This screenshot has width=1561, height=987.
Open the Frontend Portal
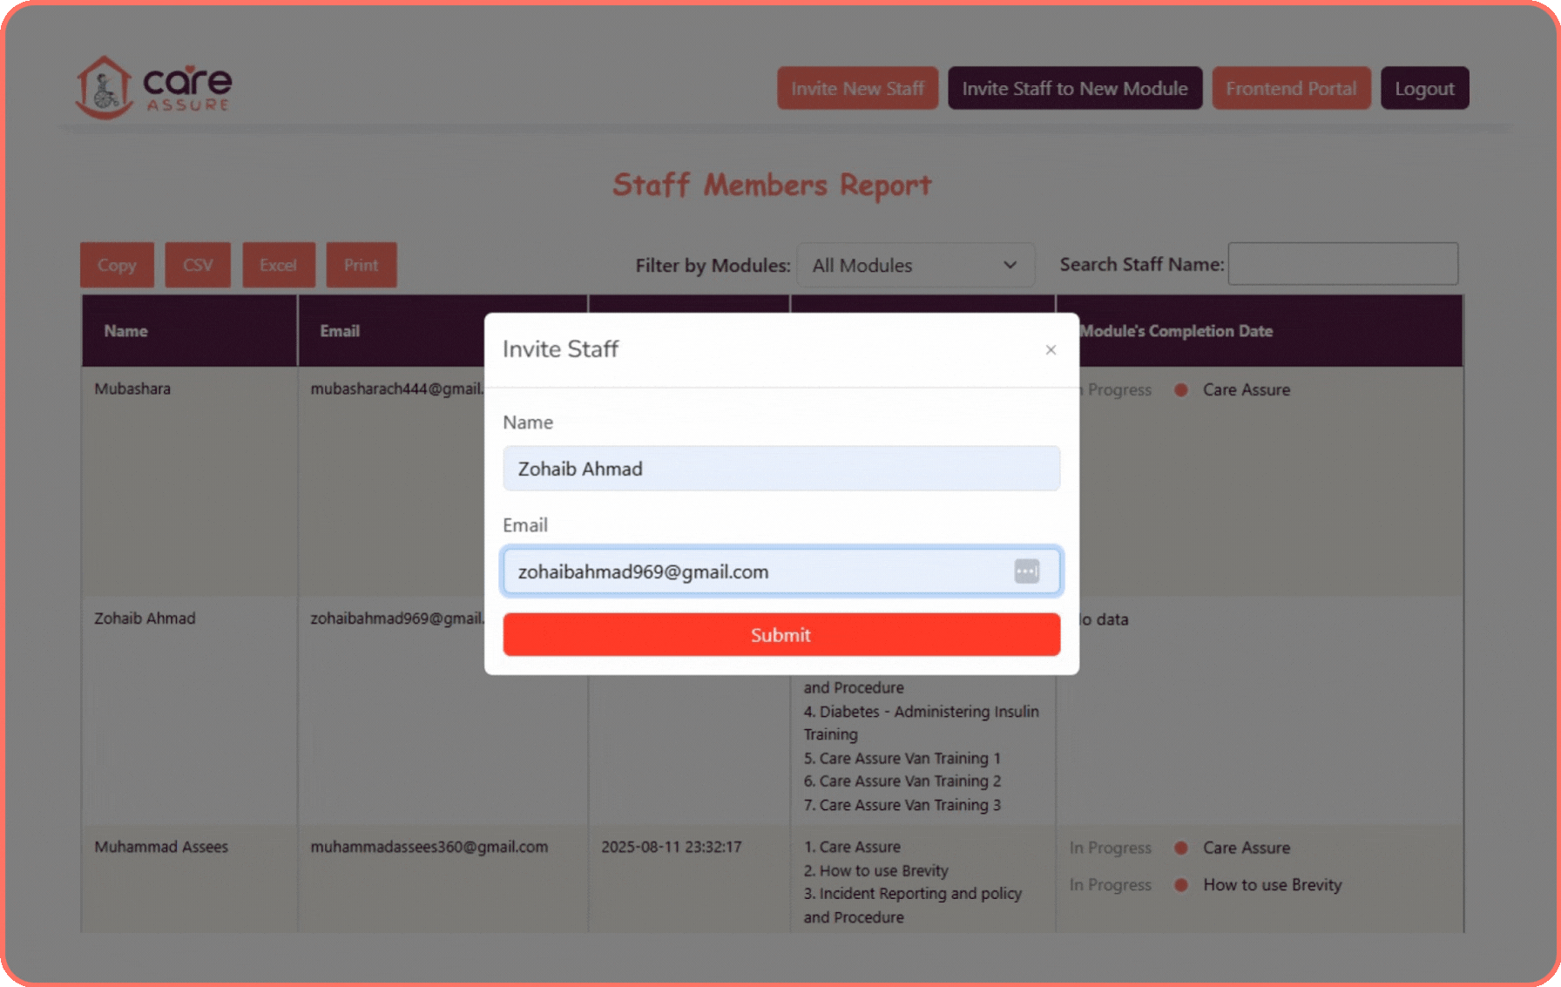1291,88
